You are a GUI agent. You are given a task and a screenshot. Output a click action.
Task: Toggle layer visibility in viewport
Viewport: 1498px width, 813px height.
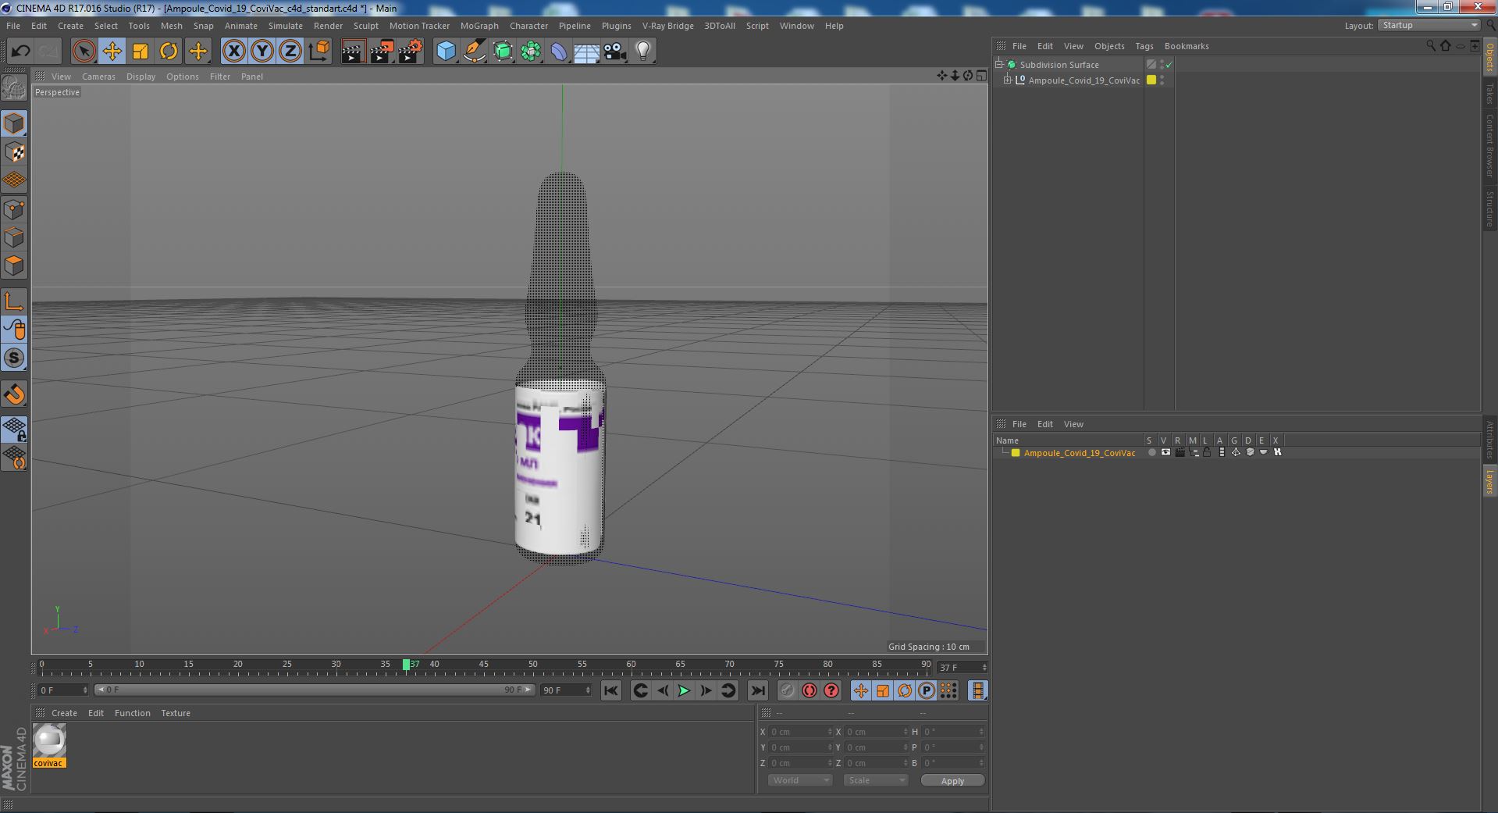[x=1165, y=452]
